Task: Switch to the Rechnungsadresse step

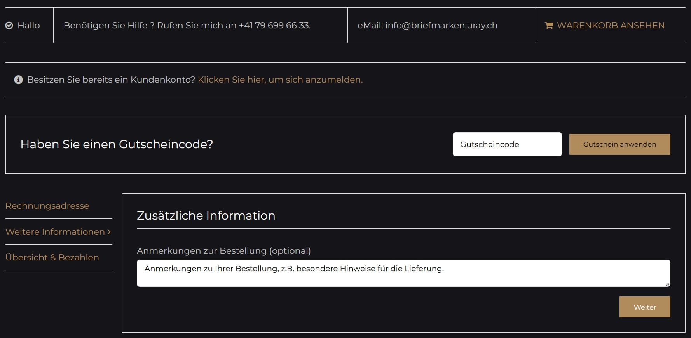Action: pyautogui.click(x=47, y=206)
